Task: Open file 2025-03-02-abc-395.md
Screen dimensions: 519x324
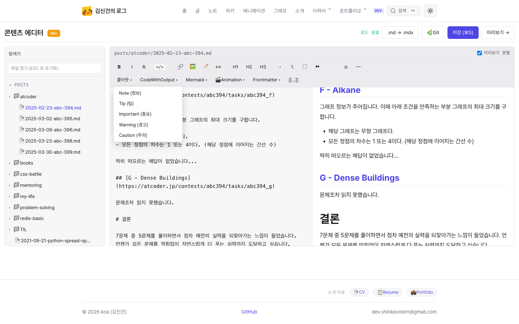Action: tap(53, 119)
